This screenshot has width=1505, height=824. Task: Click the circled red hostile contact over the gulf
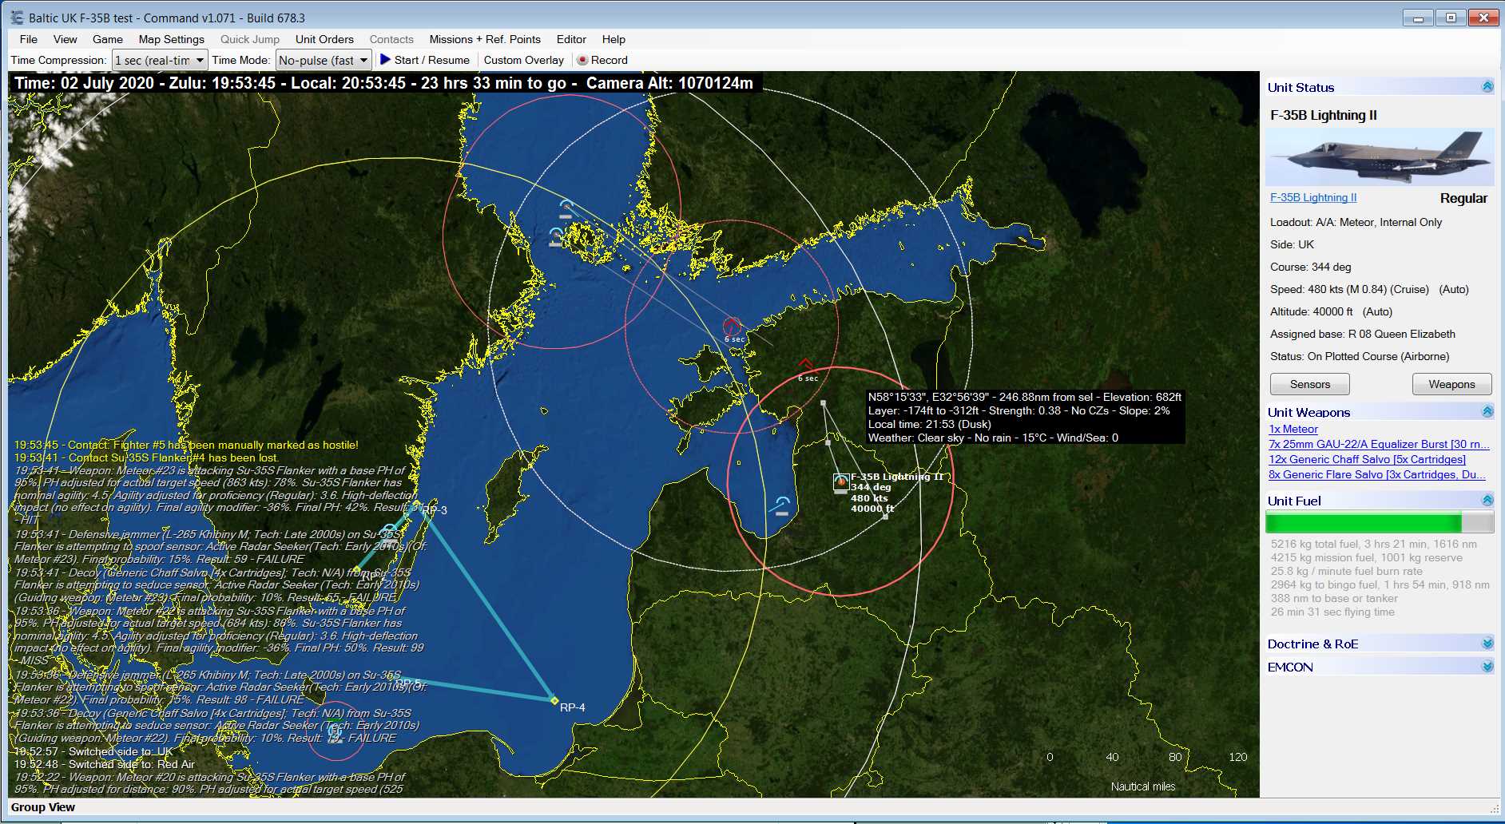coord(732,327)
